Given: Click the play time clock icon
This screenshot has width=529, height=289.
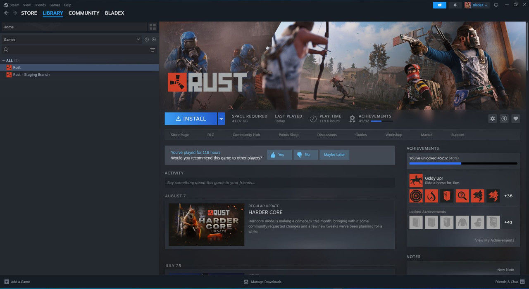Looking at the screenshot, I should coord(313,119).
